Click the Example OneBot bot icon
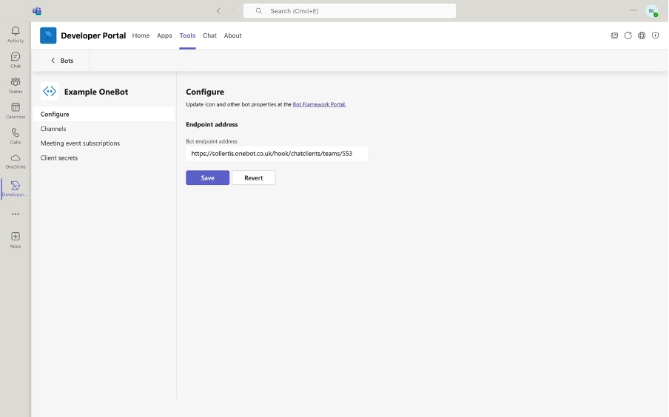669x417 pixels. click(50, 91)
